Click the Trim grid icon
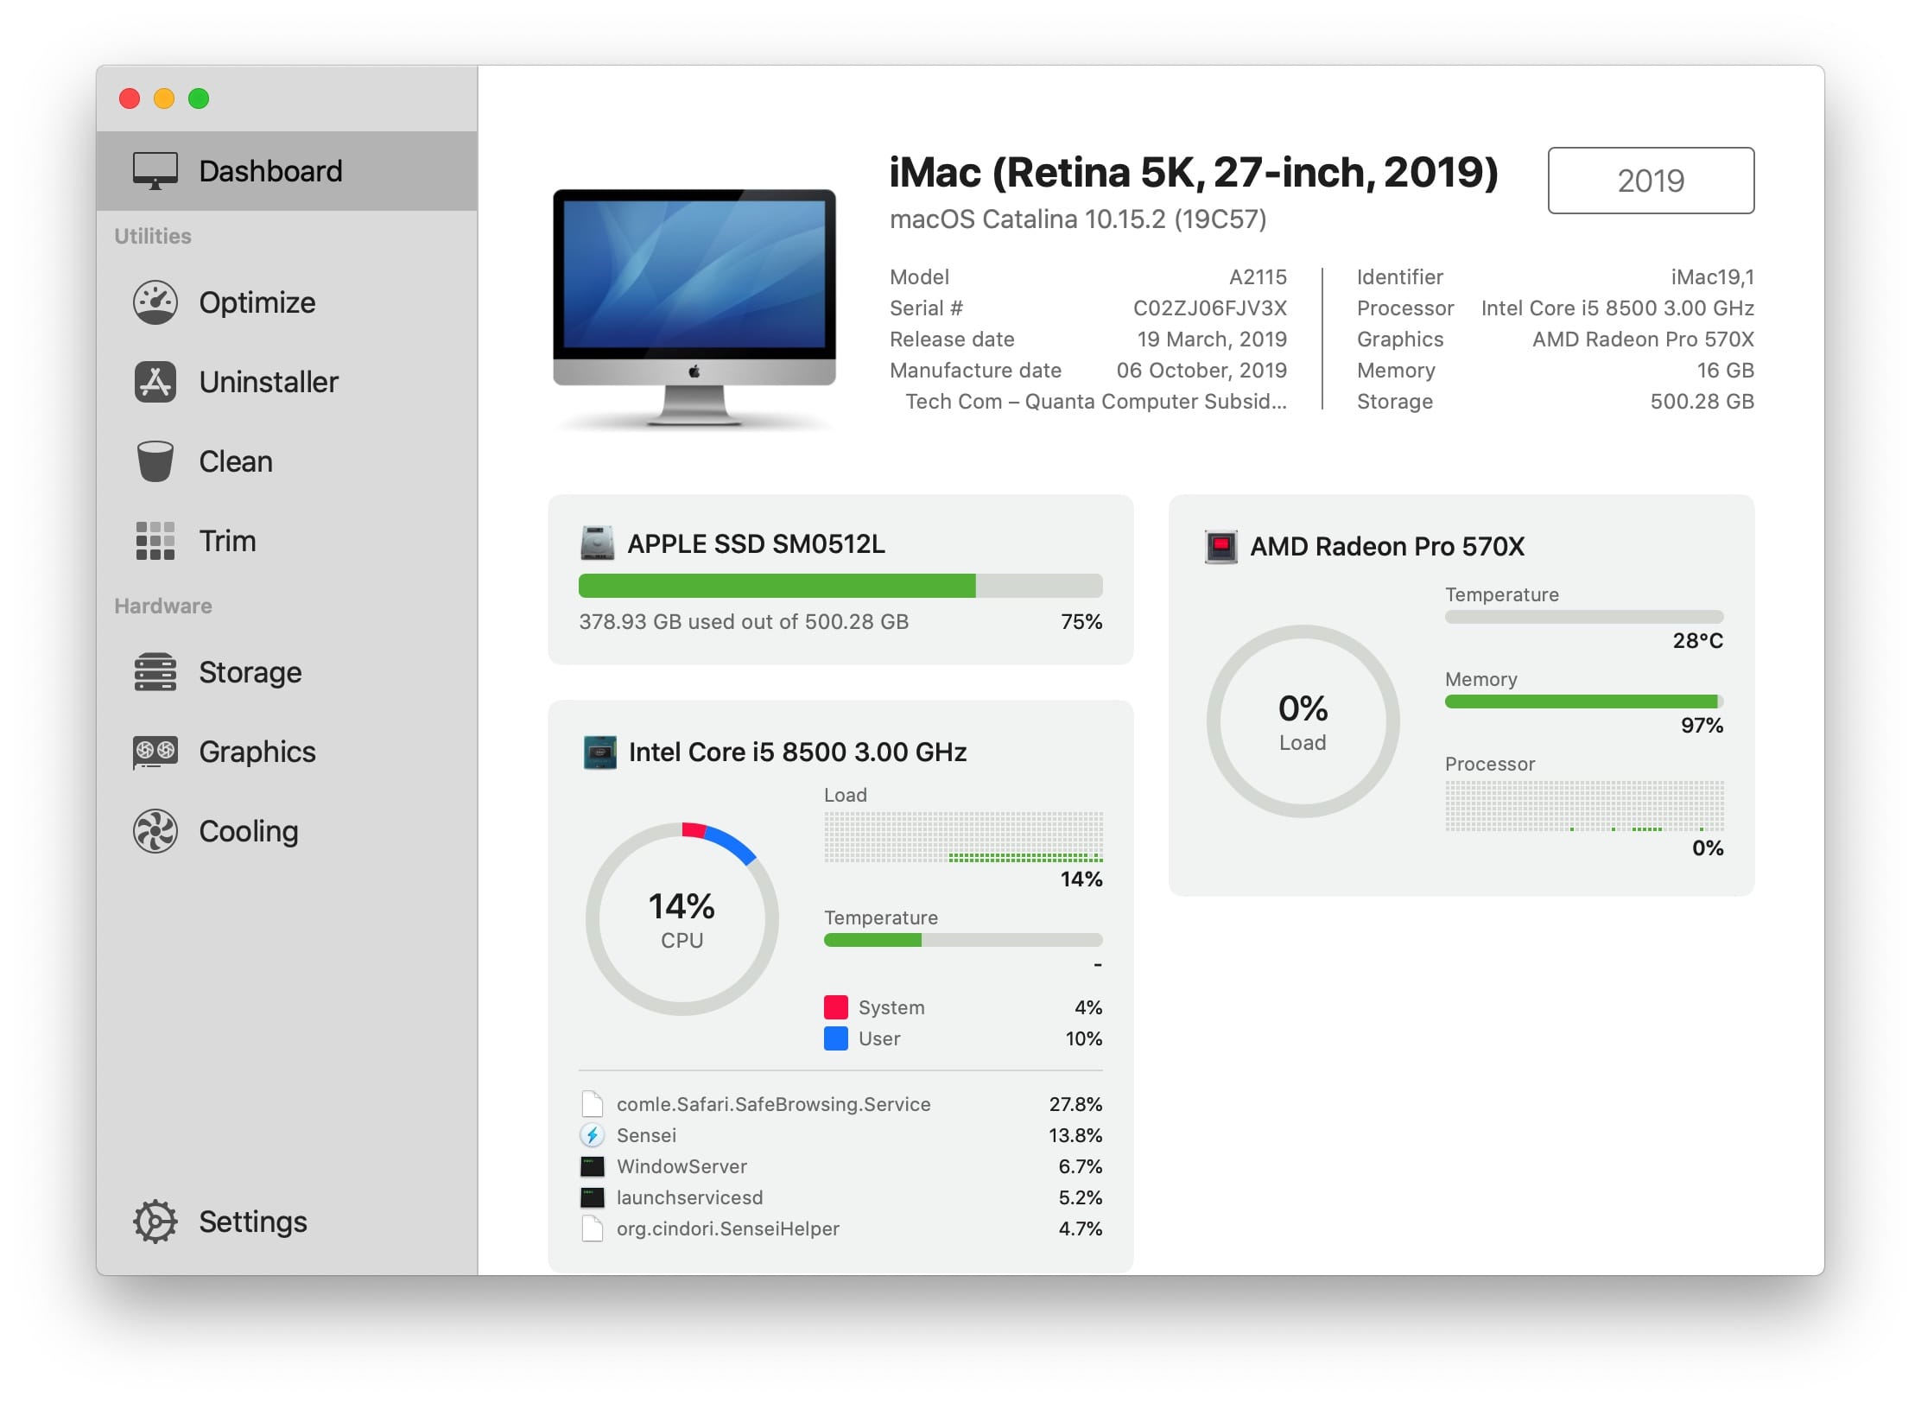Screen dimensions: 1921x1403 (155, 541)
